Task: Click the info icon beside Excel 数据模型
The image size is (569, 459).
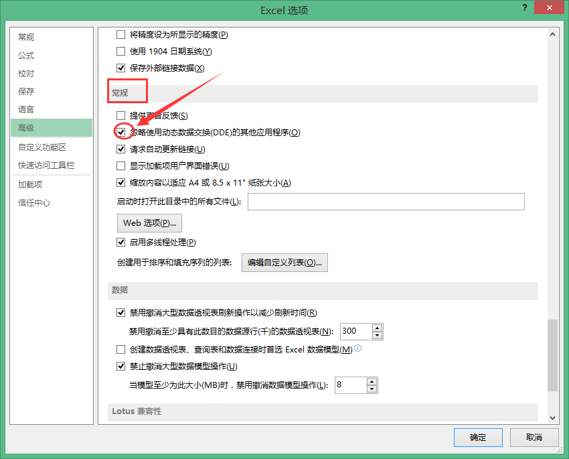Action: click(358, 348)
